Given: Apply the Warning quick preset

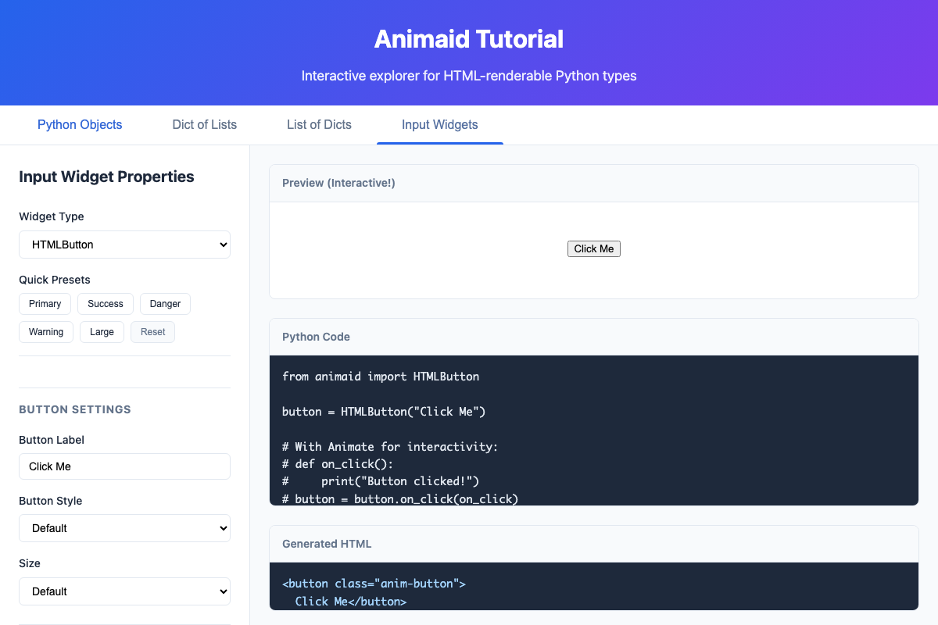Looking at the screenshot, I should (45, 331).
